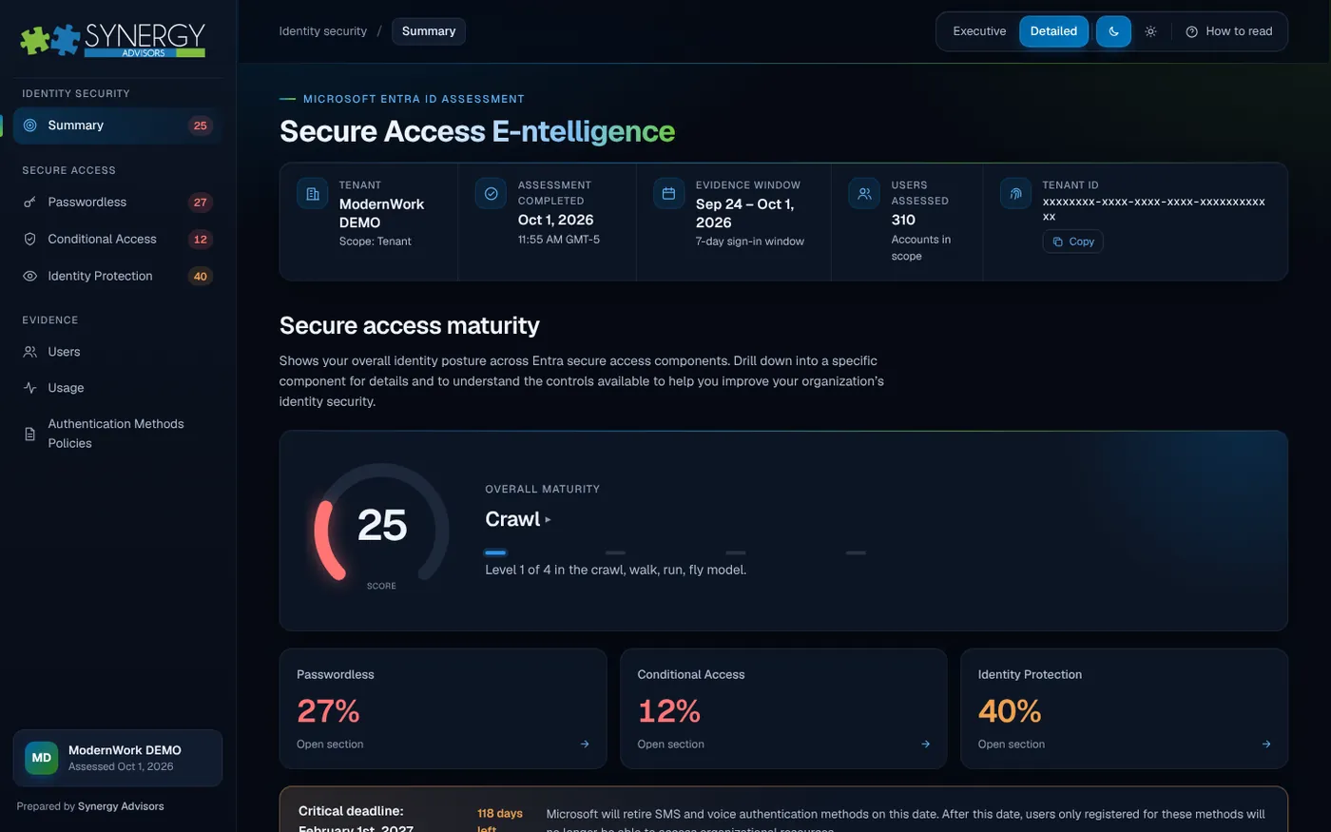Enable light mode with sun button

1150,31
